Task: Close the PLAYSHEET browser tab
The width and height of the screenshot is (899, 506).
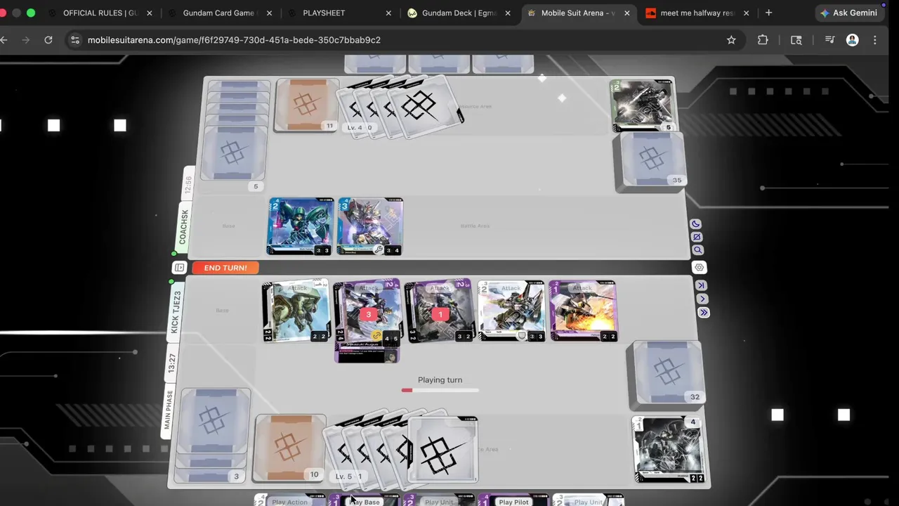Action: [x=388, y=13]
